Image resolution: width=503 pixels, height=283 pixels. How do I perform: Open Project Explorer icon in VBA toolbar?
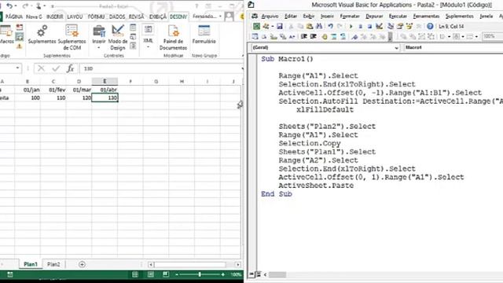[x=391, y=26]
